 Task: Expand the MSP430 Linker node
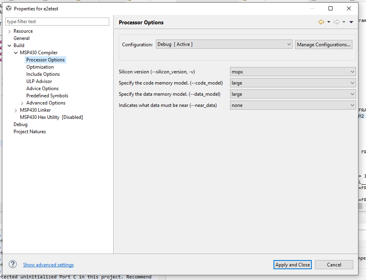(16, 110)
